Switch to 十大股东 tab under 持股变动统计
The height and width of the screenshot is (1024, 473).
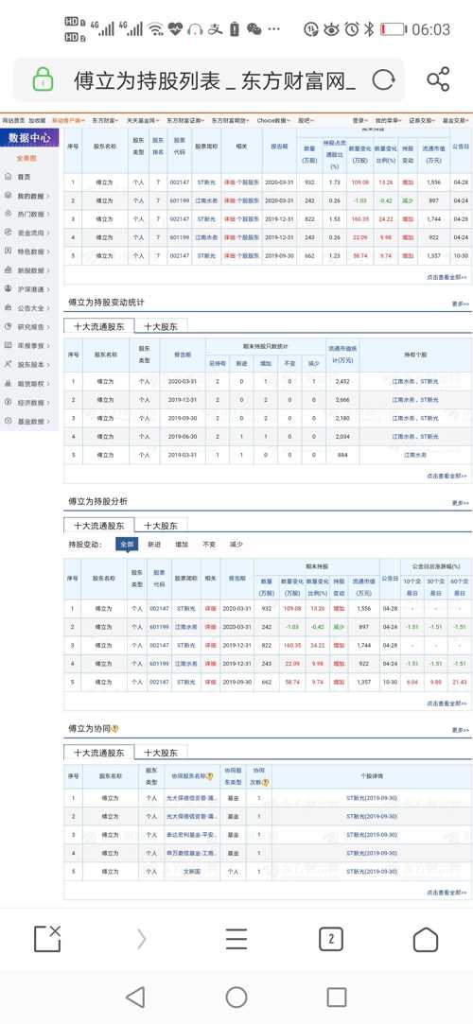coord(161,326)
